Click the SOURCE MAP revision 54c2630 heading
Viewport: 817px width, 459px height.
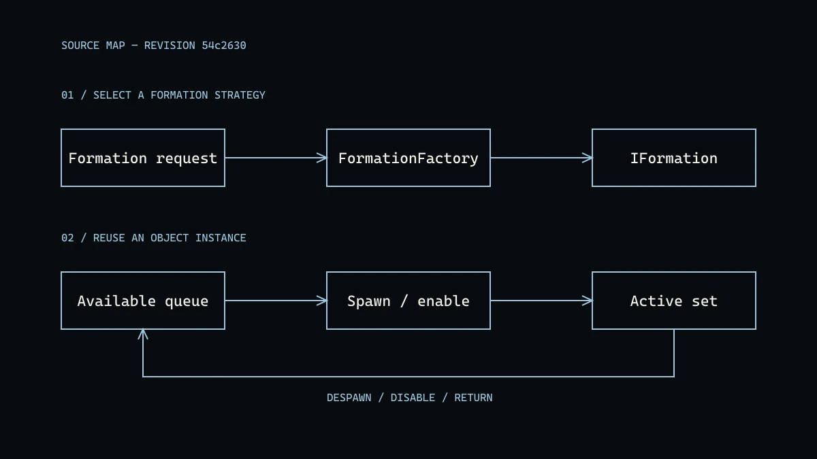click(154, 46)
